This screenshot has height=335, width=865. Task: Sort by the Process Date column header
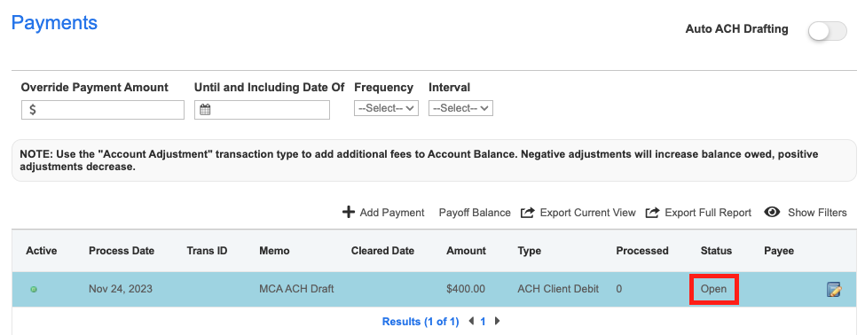click(122, 251)
